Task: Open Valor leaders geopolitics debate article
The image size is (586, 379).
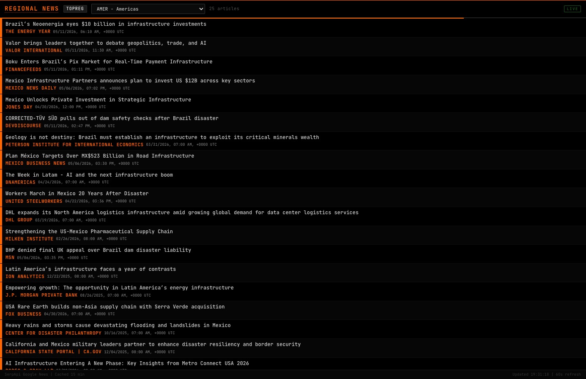Action: pos(106,43)
